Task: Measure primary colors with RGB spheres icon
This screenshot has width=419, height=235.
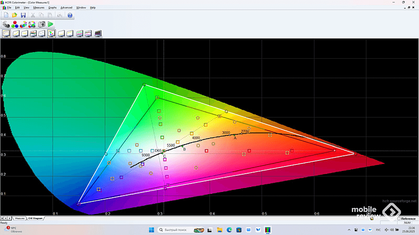Action: pyautogui.click(x=15, y=24)
